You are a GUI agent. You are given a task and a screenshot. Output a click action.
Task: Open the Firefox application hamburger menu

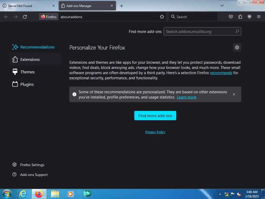click(x=259, y=17)
